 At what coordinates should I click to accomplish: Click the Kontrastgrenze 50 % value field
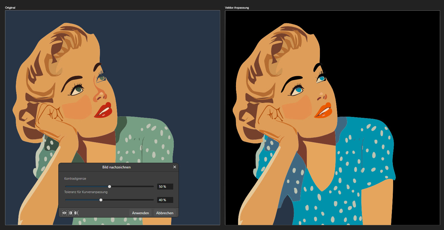[x=165, y=187]
